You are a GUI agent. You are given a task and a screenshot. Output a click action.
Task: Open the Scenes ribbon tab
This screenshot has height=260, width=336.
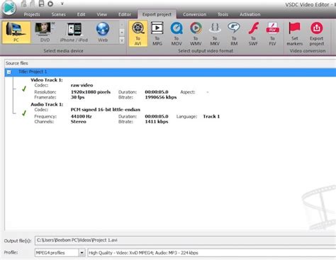point(59,14)
